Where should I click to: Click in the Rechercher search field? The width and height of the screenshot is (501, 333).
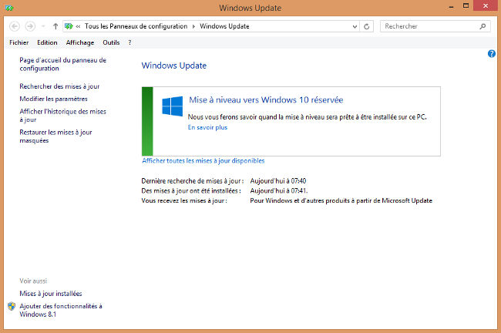[x=428, y=26]
